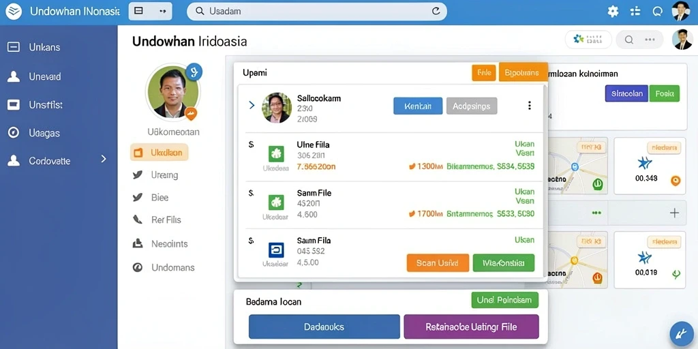This screenshot has height=349, width=698.
Task: Click the purple Sıraoolan button
Action: click(x=627, y=93)
